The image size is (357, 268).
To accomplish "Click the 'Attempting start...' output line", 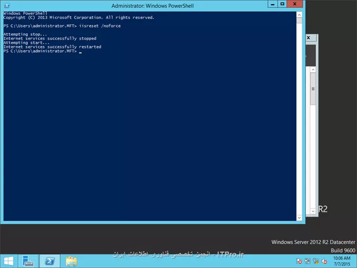I will tap(26, 43).
